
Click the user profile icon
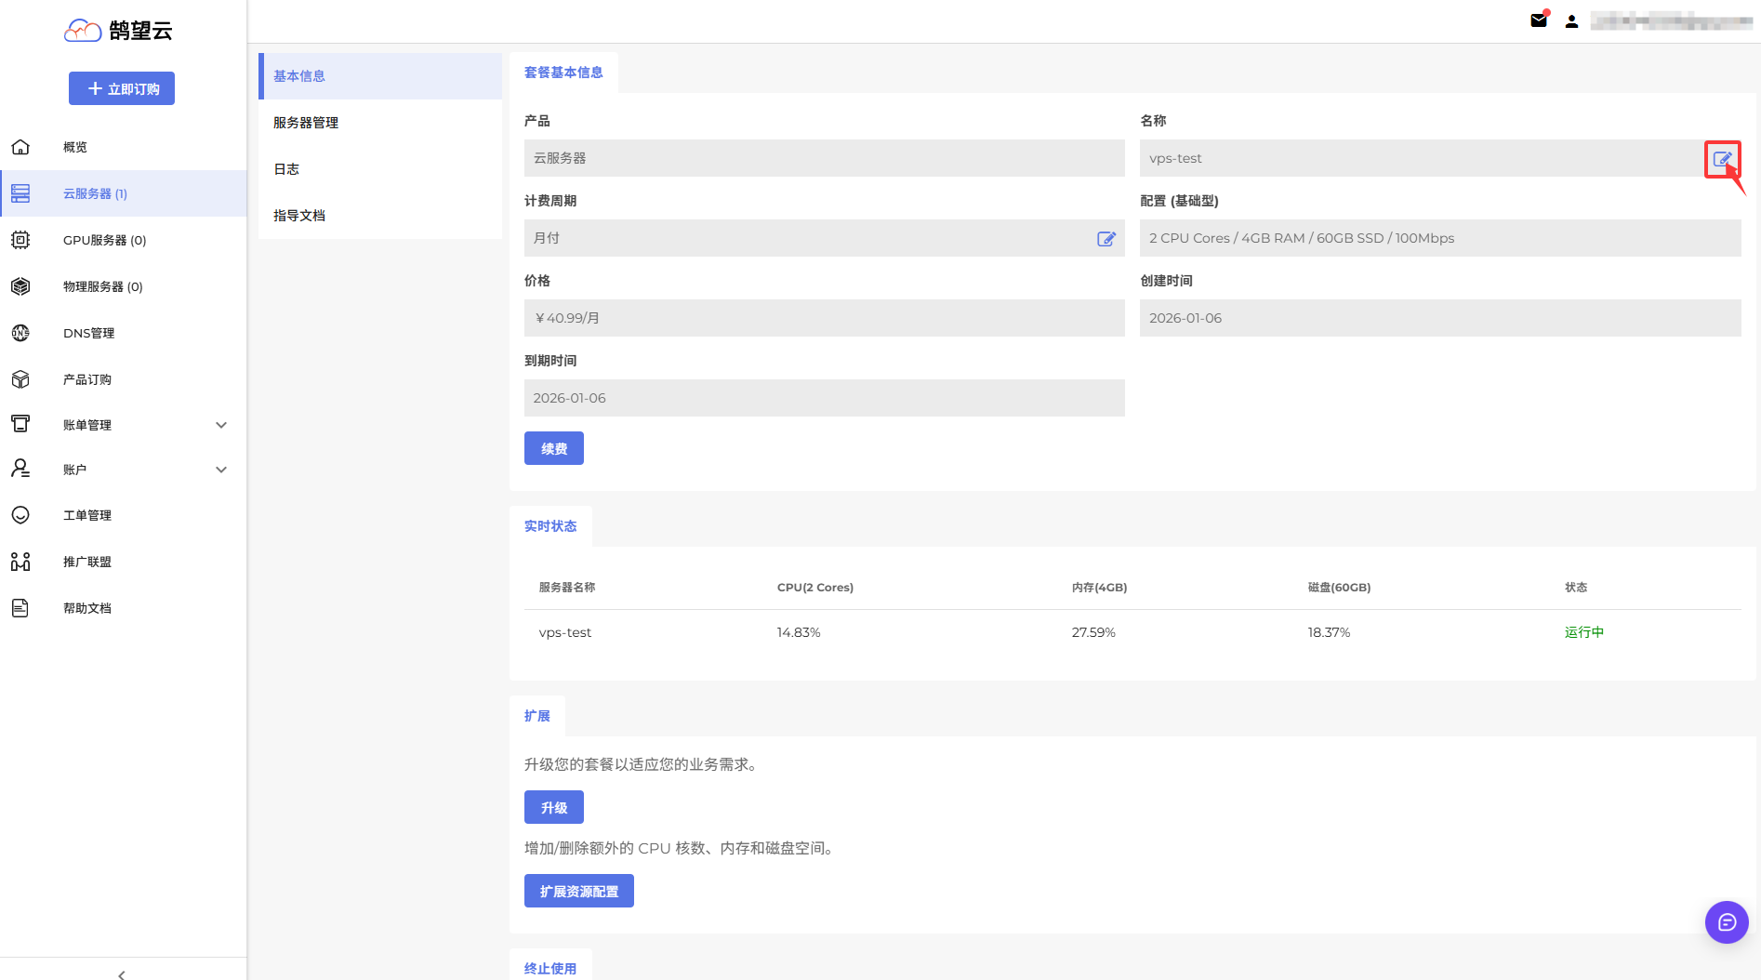[1571, 21]
